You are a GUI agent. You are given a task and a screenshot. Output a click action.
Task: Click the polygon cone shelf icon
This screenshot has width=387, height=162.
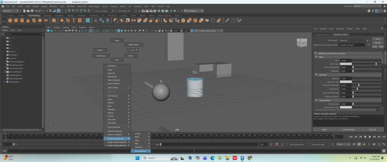click(x=28, y=20)
